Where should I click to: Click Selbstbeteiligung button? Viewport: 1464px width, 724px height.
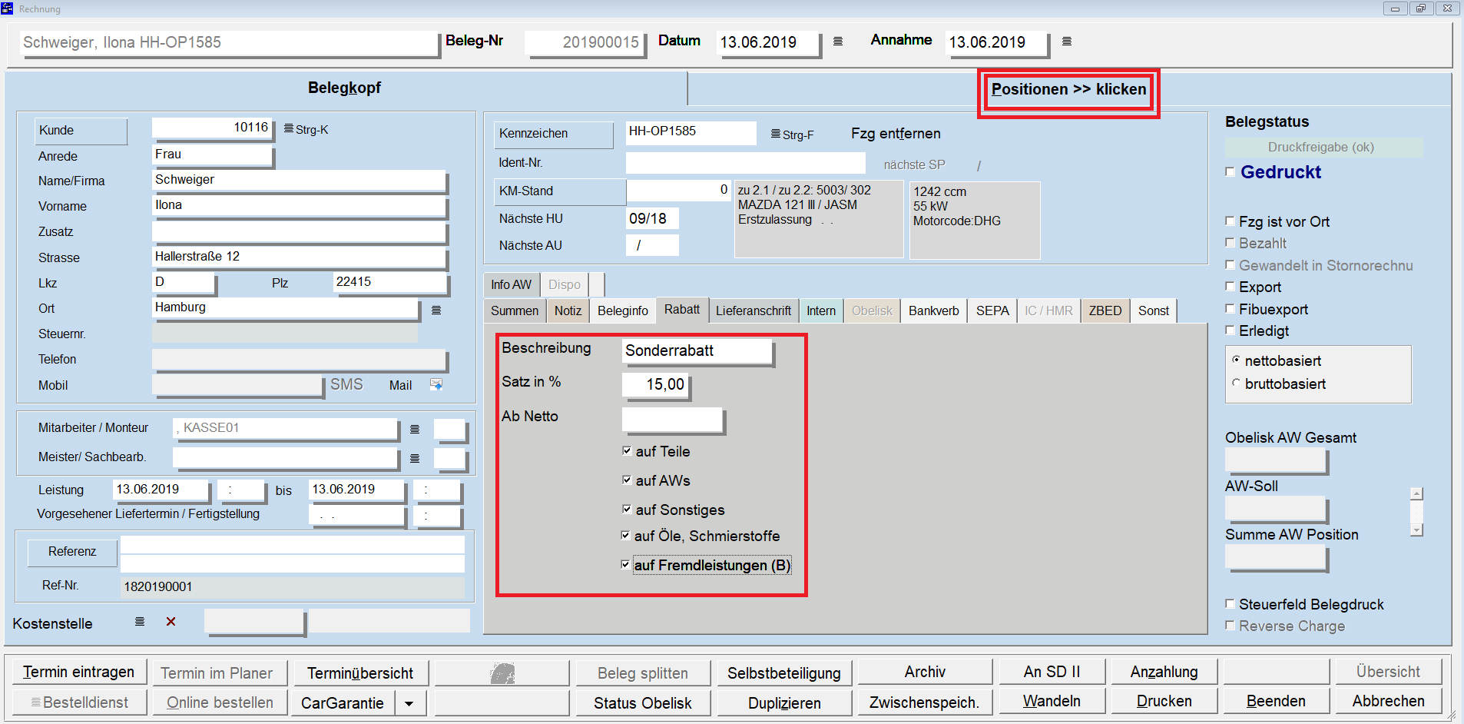784,673
